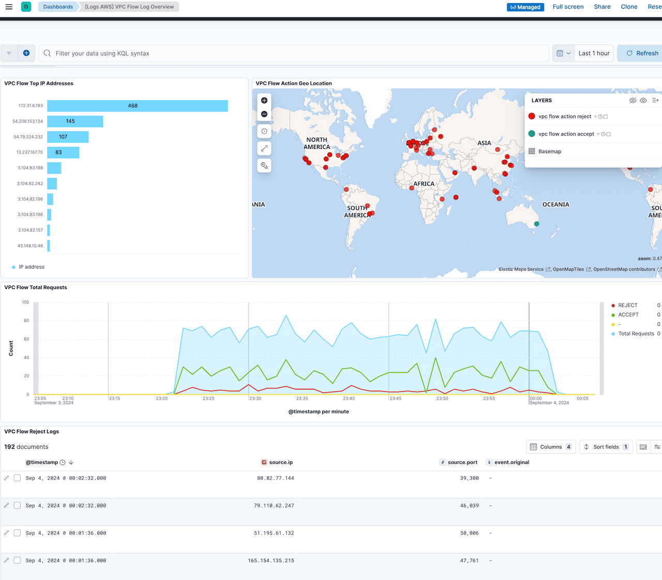Hide all map layers with the crossed-eye icon
The height and width of the screenshot is (580, 662).
pyautogui.click(x=633, y=100)
